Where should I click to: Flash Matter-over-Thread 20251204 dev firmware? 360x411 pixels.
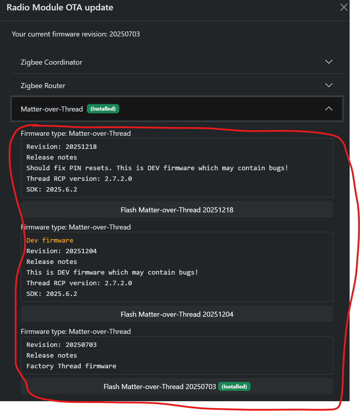177,314
